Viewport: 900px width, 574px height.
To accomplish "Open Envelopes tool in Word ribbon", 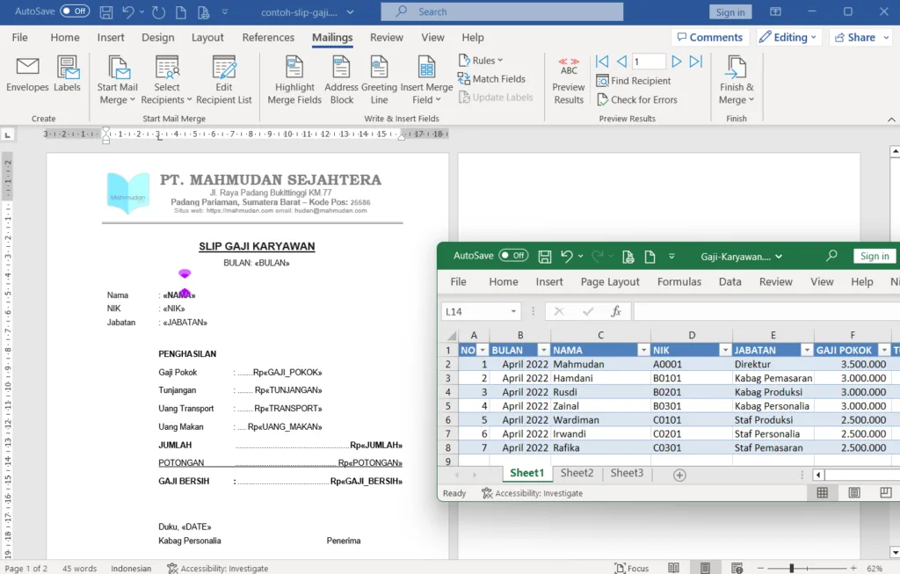I will point(27,75).
